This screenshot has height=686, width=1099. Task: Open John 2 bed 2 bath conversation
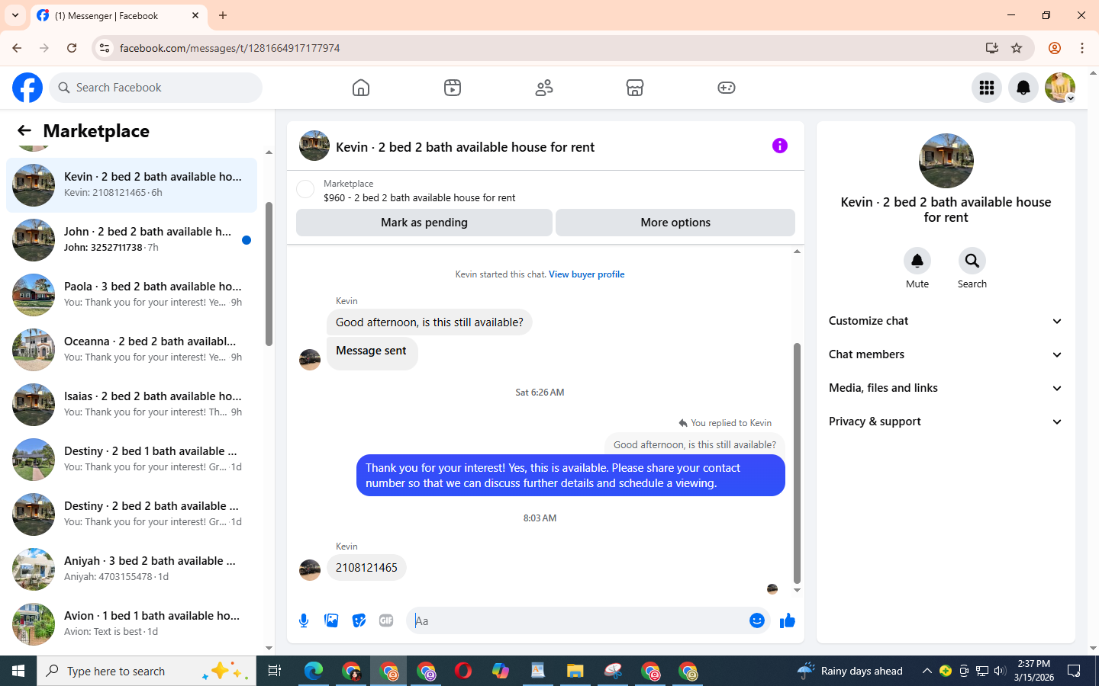pyautogui.click(x=131, y=240)
